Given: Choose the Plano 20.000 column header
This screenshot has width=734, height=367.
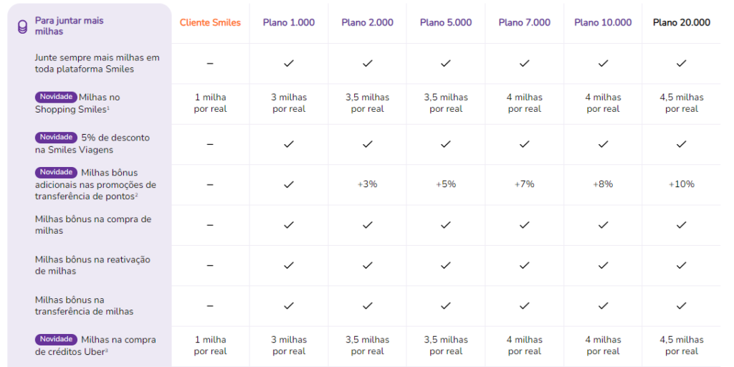Looking at the screenshot, I should [x=681, y=23].
